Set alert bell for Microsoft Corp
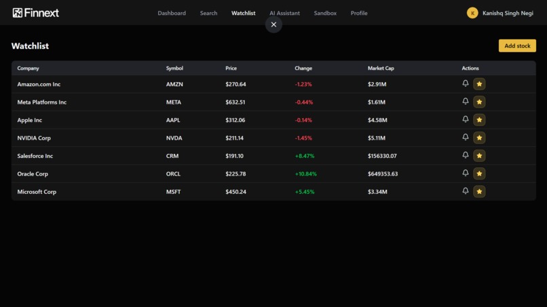 click(466, 191)
